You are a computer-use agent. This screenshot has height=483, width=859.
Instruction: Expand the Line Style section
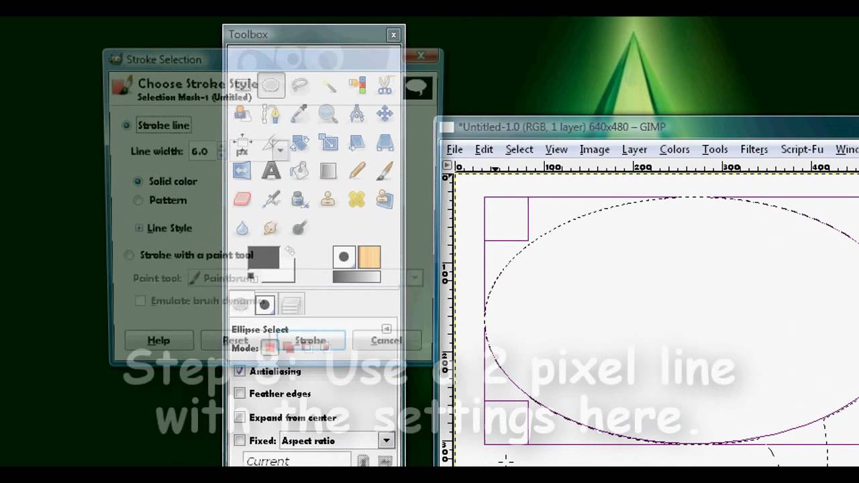[x=139, y=228]
